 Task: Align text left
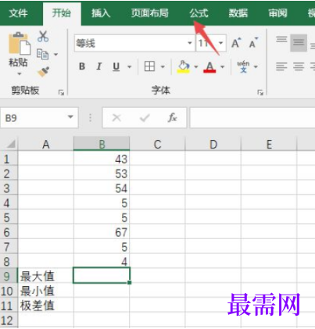[x=281, y=66]
